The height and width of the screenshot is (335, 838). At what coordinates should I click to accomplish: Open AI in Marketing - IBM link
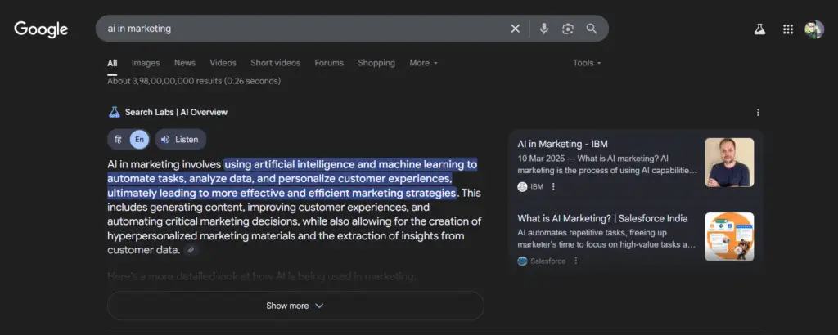pyautogui.click(x=562, y=144)
